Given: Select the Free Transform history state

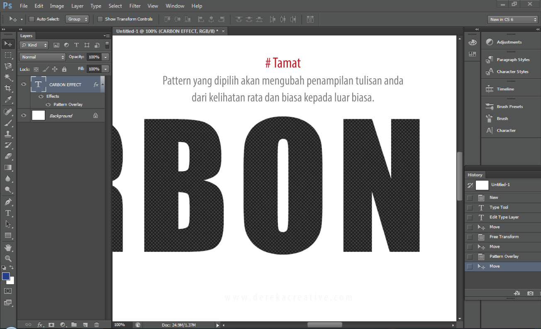Looking at the screenshot, I should point(504,237).
